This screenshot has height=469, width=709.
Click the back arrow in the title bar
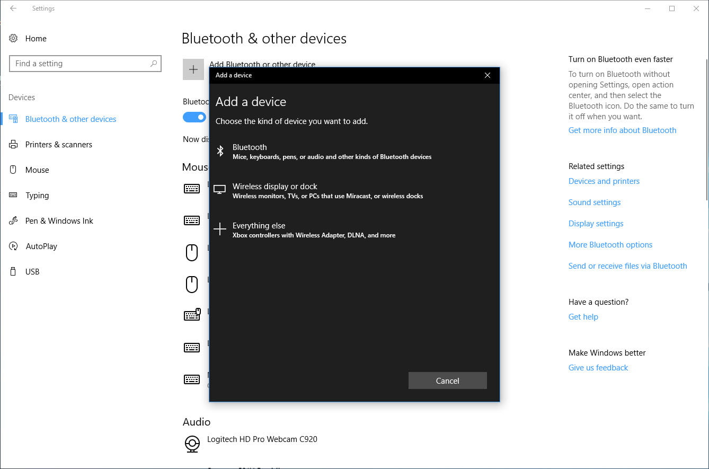14,8
